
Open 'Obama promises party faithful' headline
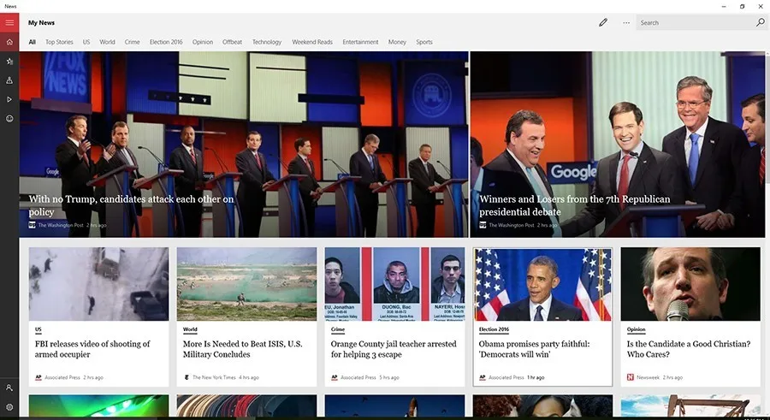(x=534, y=349)
